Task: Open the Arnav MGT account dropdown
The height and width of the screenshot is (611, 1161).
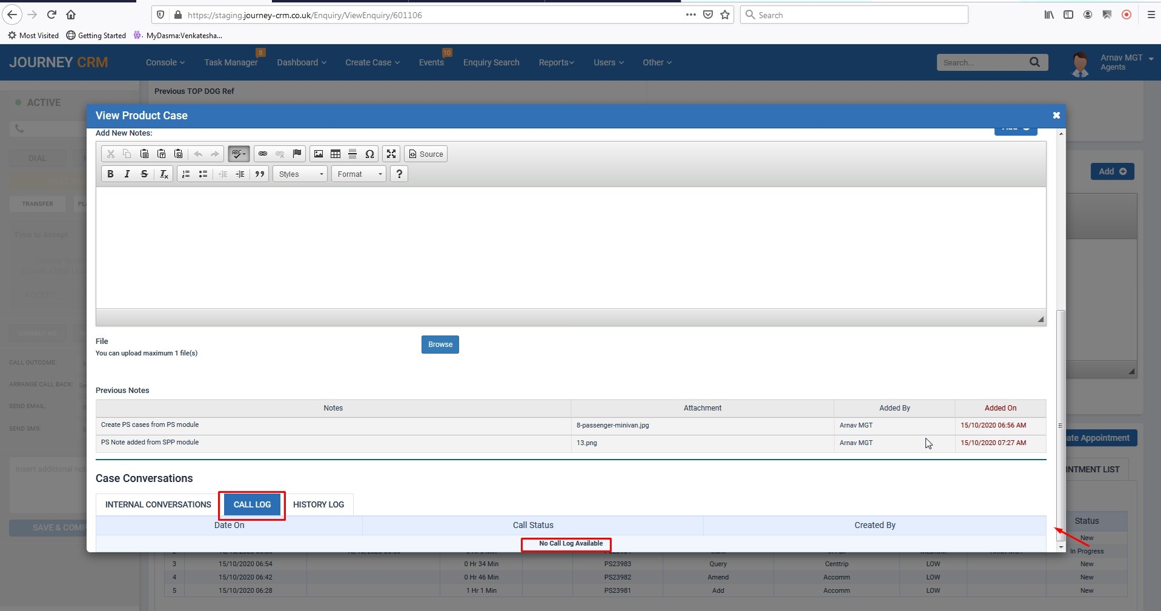Action: (x=1126, y=62)
